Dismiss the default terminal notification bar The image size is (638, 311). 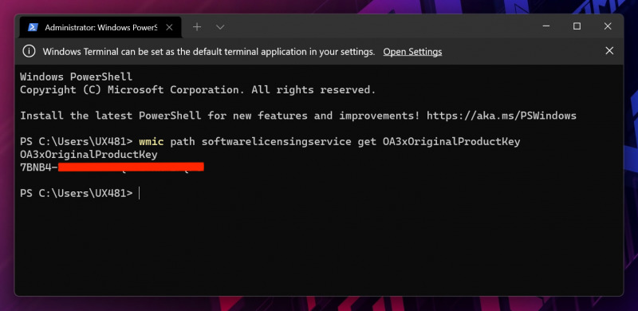(609, 51)
